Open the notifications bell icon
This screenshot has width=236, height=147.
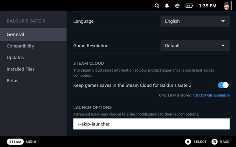167,6
